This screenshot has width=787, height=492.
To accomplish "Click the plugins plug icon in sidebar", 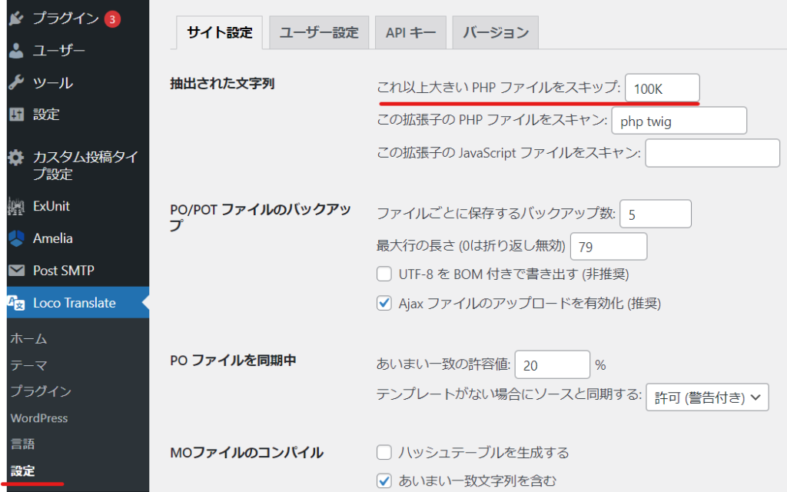I will click(x=16, y=18).
